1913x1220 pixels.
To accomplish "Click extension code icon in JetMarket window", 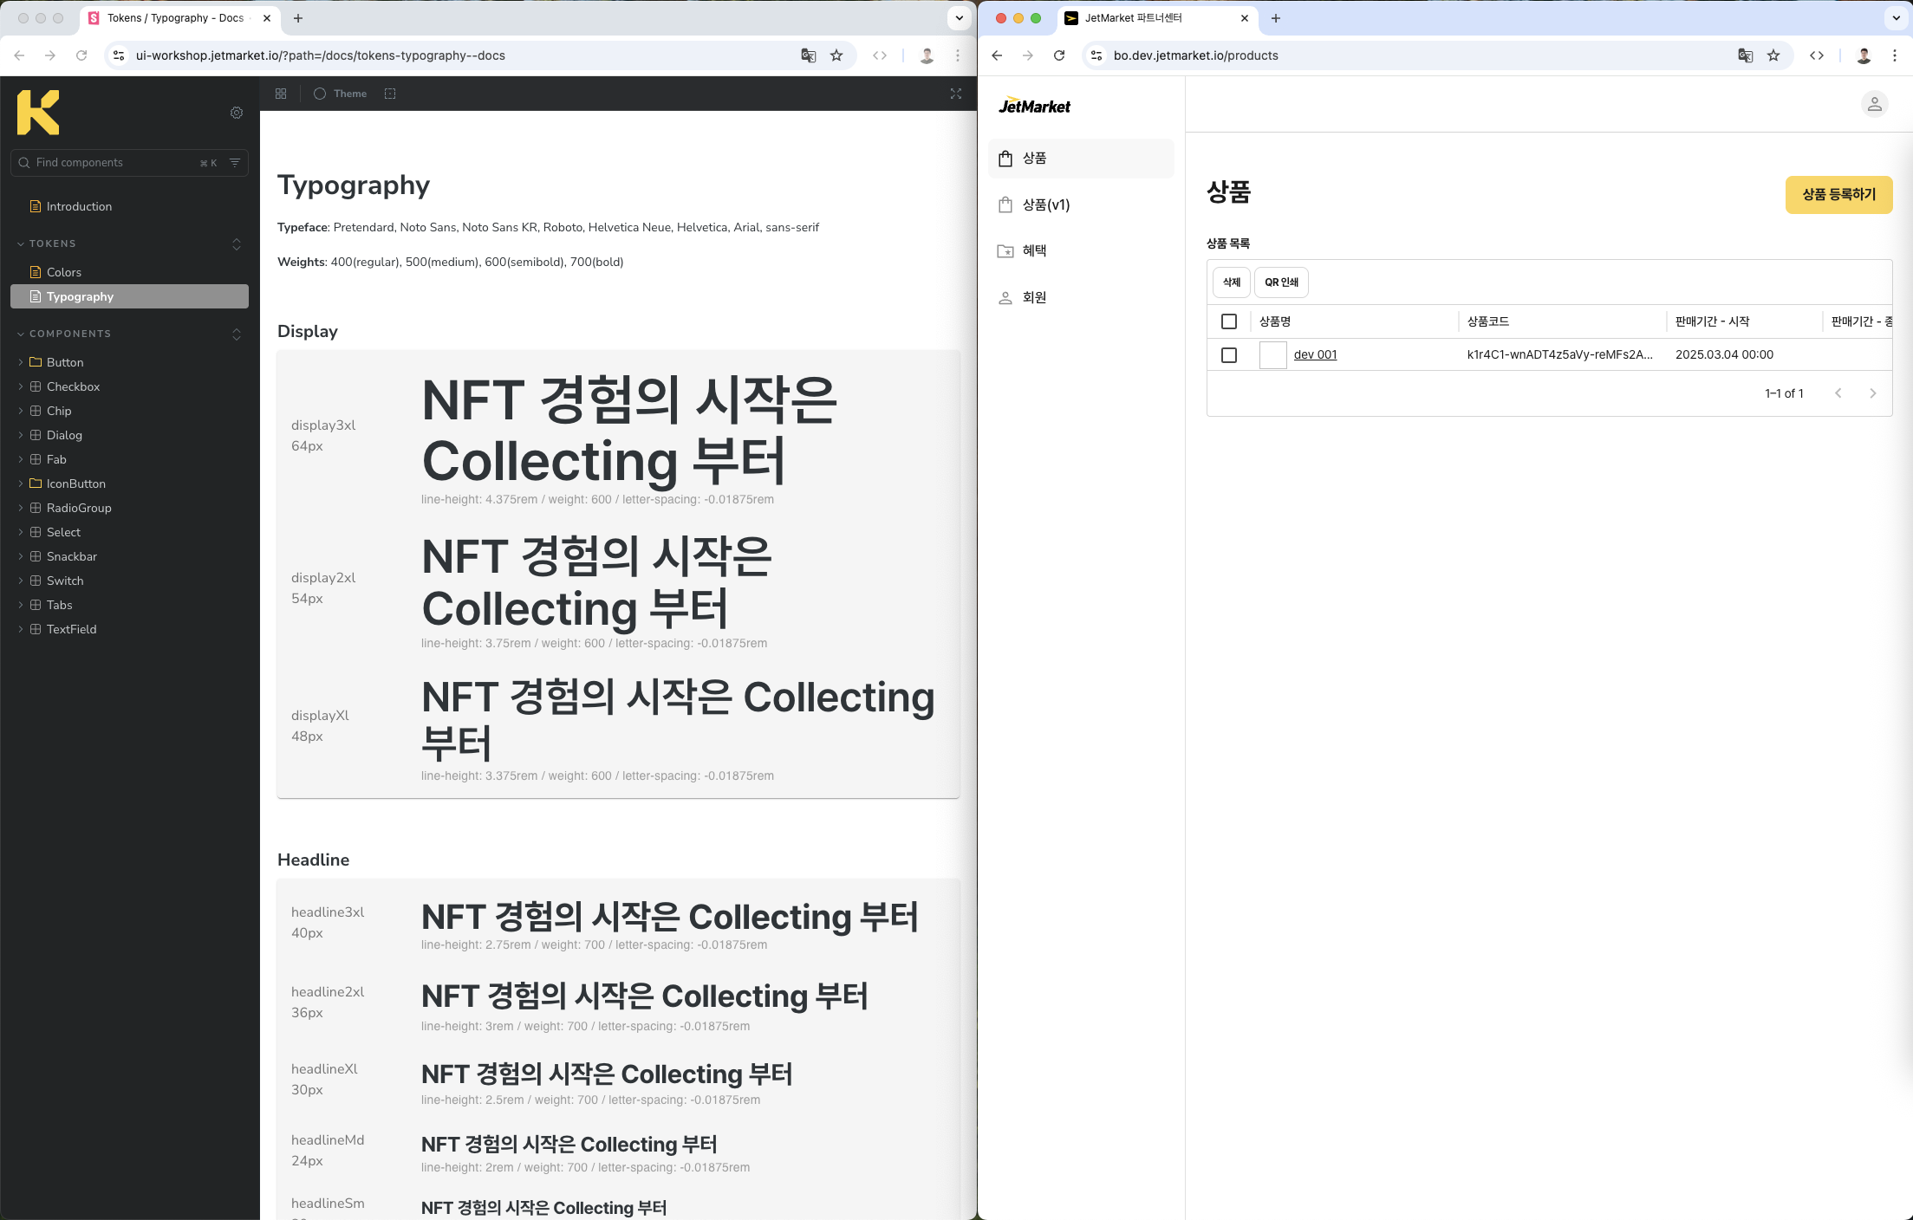I will [1817, 55].
